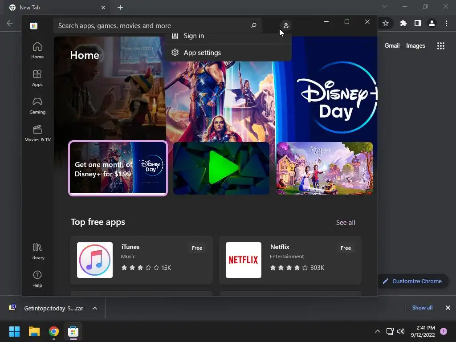
Task: Open Home in Microsoft Store sidebar
Action: pos(37,51)
